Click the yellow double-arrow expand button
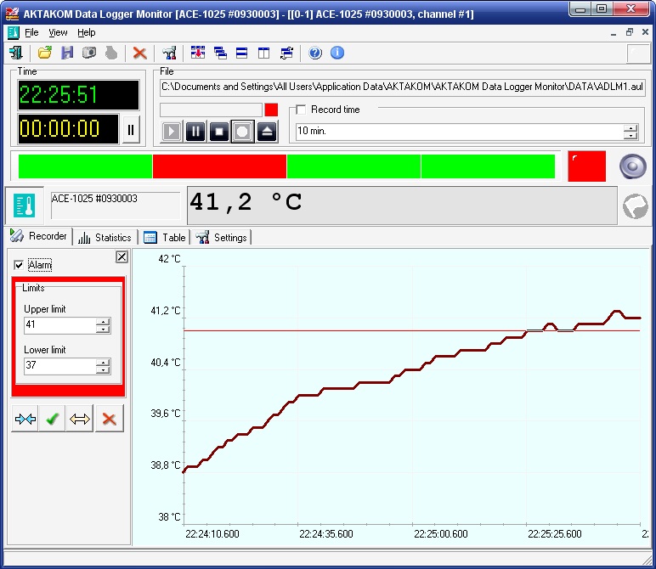The height and width of the screenshot is (569, 656). [x=80, y=419]
